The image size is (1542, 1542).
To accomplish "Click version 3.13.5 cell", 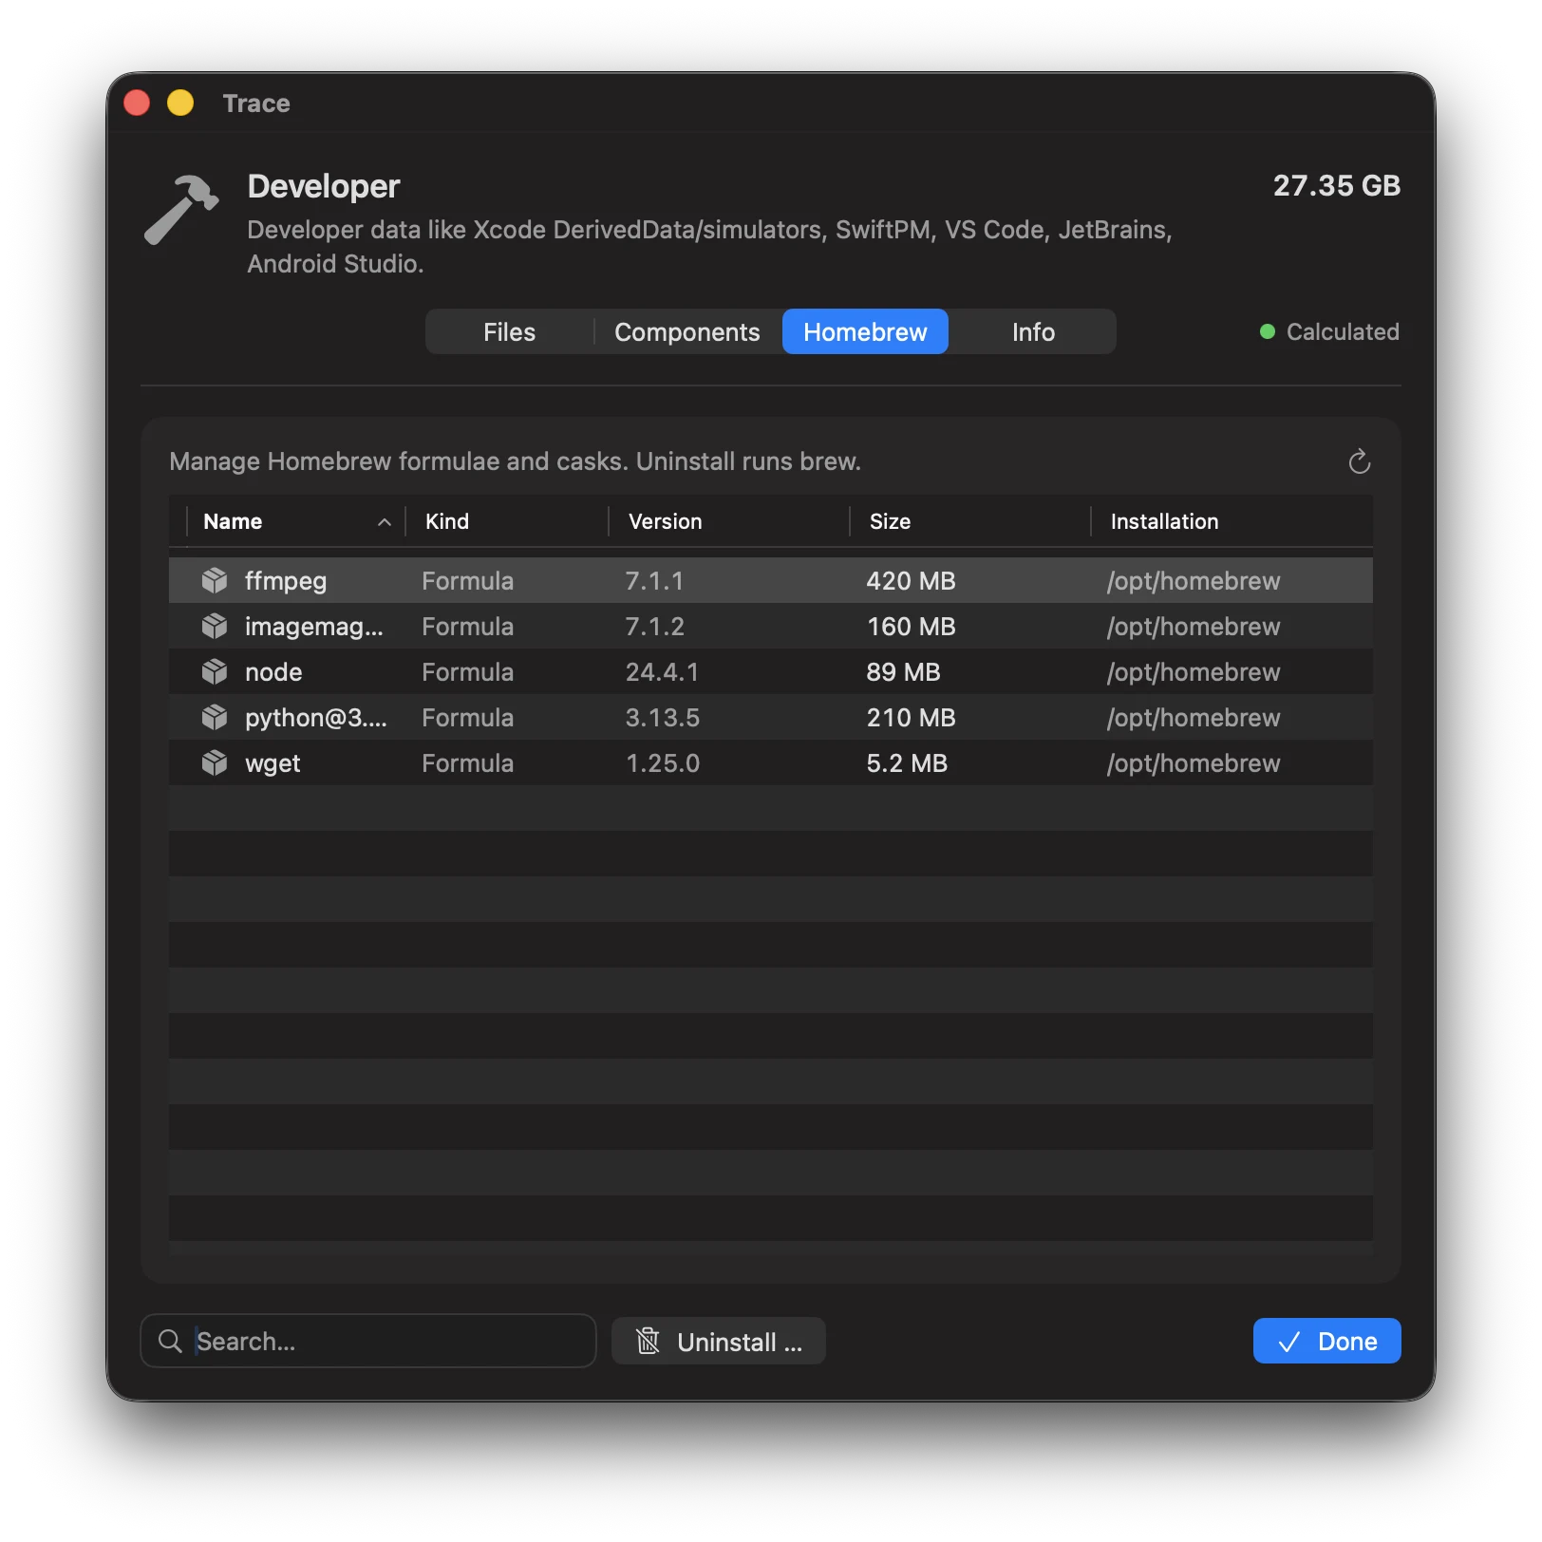I will [663, 718].
